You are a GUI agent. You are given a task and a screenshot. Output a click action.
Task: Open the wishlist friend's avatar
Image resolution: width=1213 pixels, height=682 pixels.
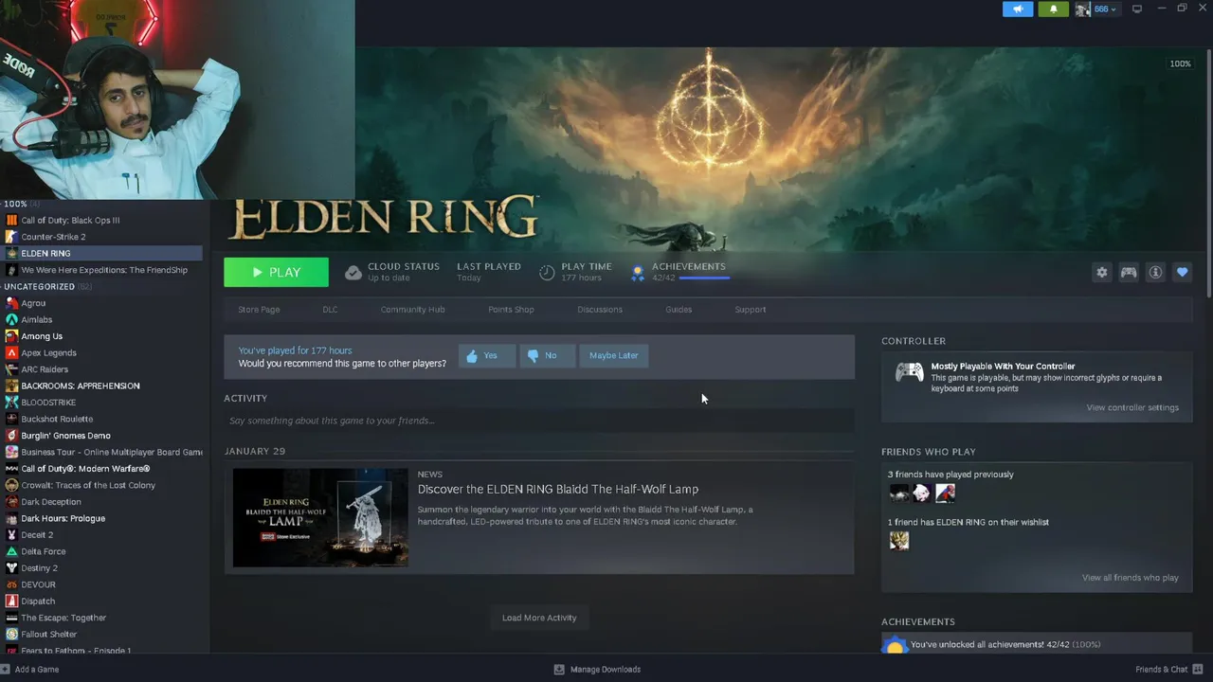(x=898, y=540)
